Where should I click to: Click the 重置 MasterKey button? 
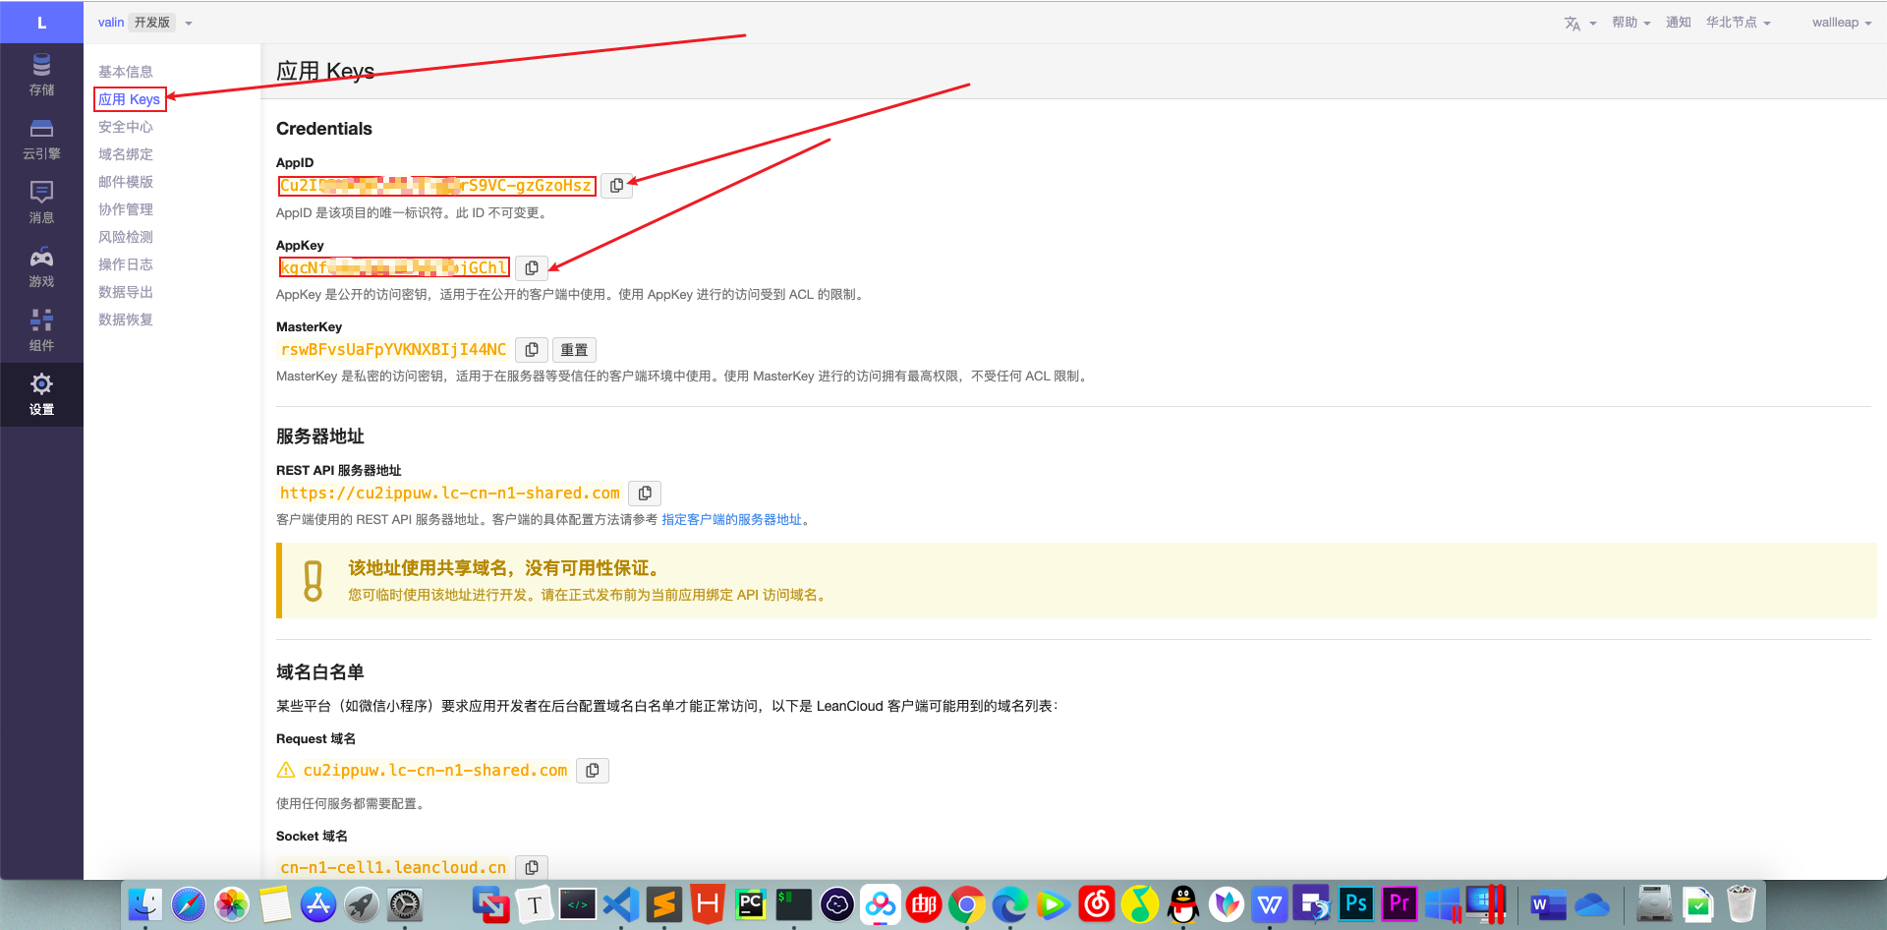(574, 350)
